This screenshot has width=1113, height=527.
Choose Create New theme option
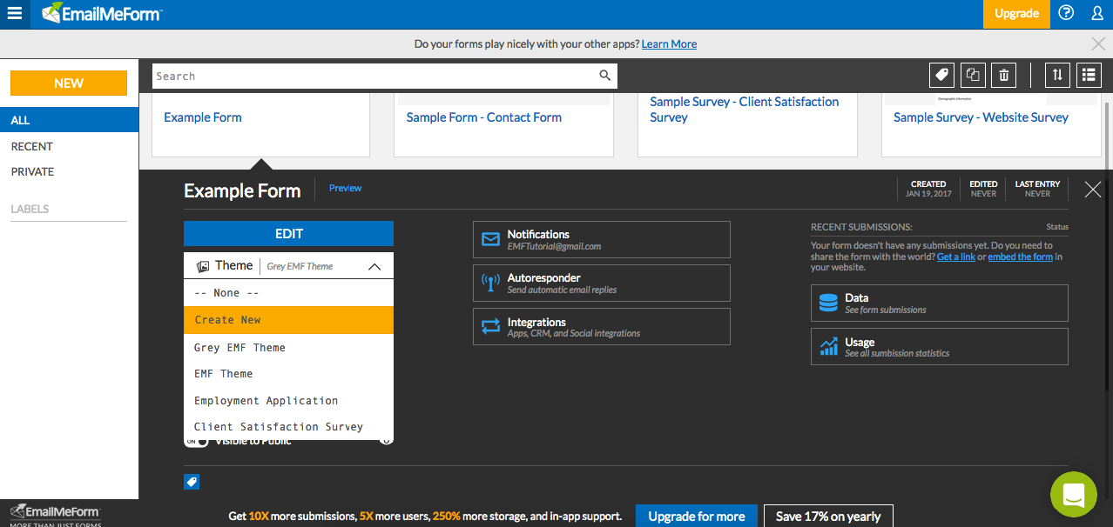tap(288, 320)
